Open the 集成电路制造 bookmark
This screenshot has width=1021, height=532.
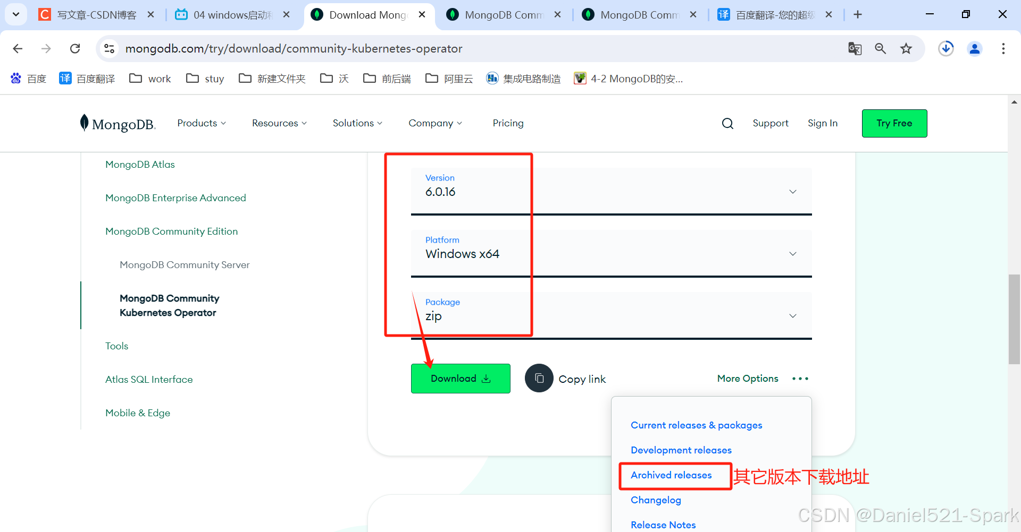click(x=523, y=79)
